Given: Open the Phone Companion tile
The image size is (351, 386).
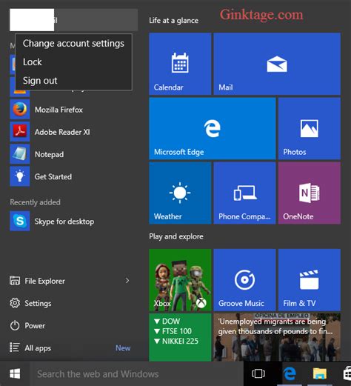Looking at the screenshot, I should click(x=244, y=193).
